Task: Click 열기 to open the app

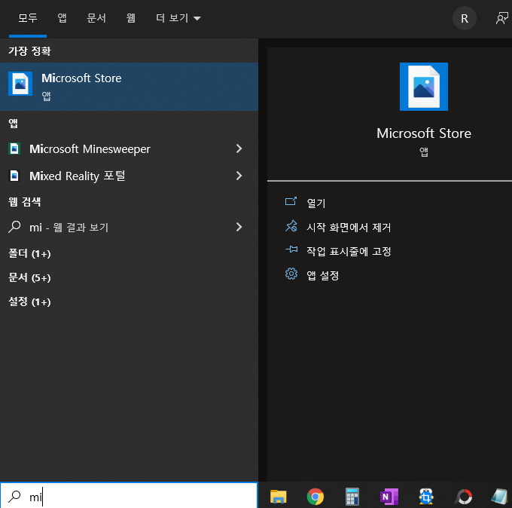Action: click(x=316, y=203)
